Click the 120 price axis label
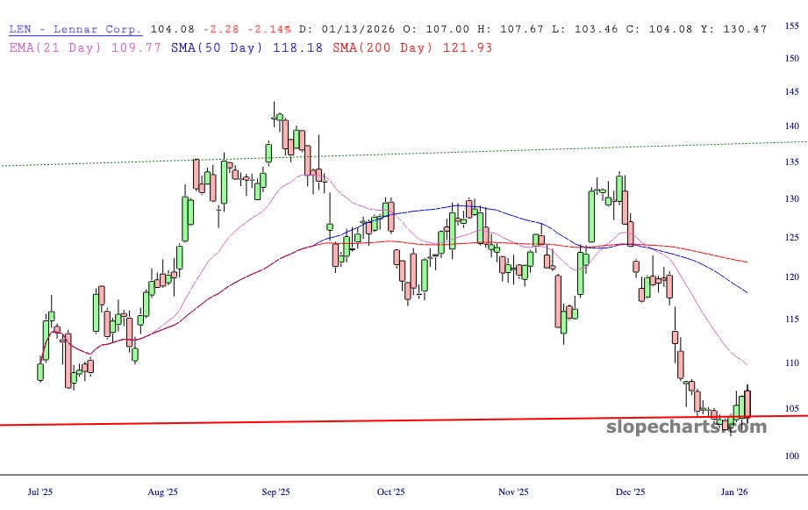Screen dimensions: 808x510 click(791, 277)
